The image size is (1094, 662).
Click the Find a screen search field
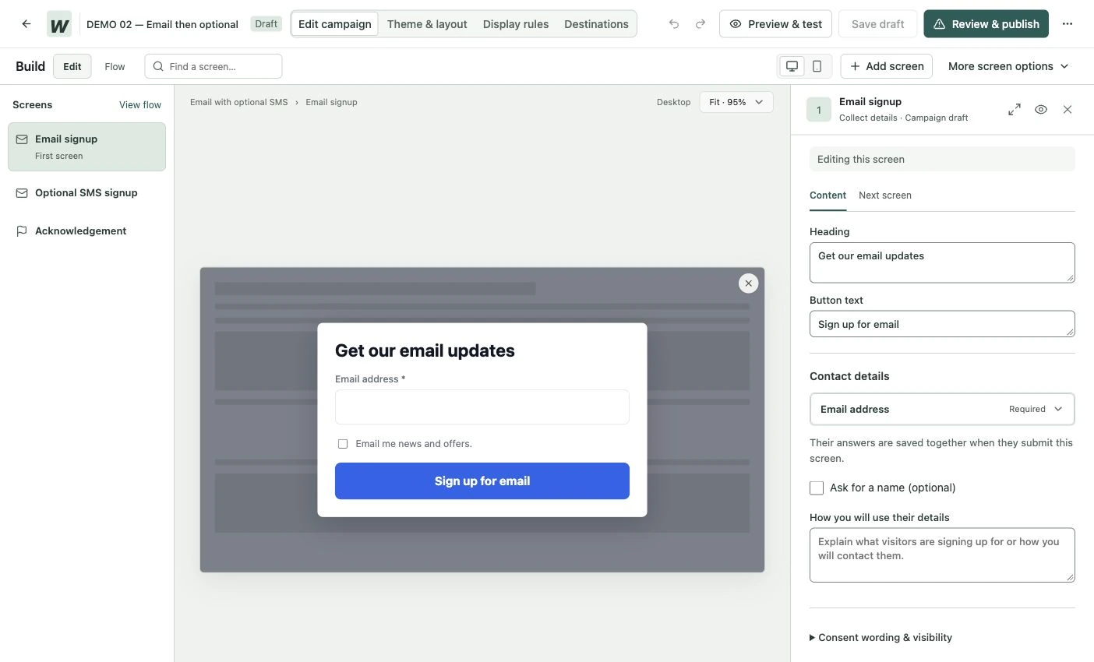tap(214, 66)
